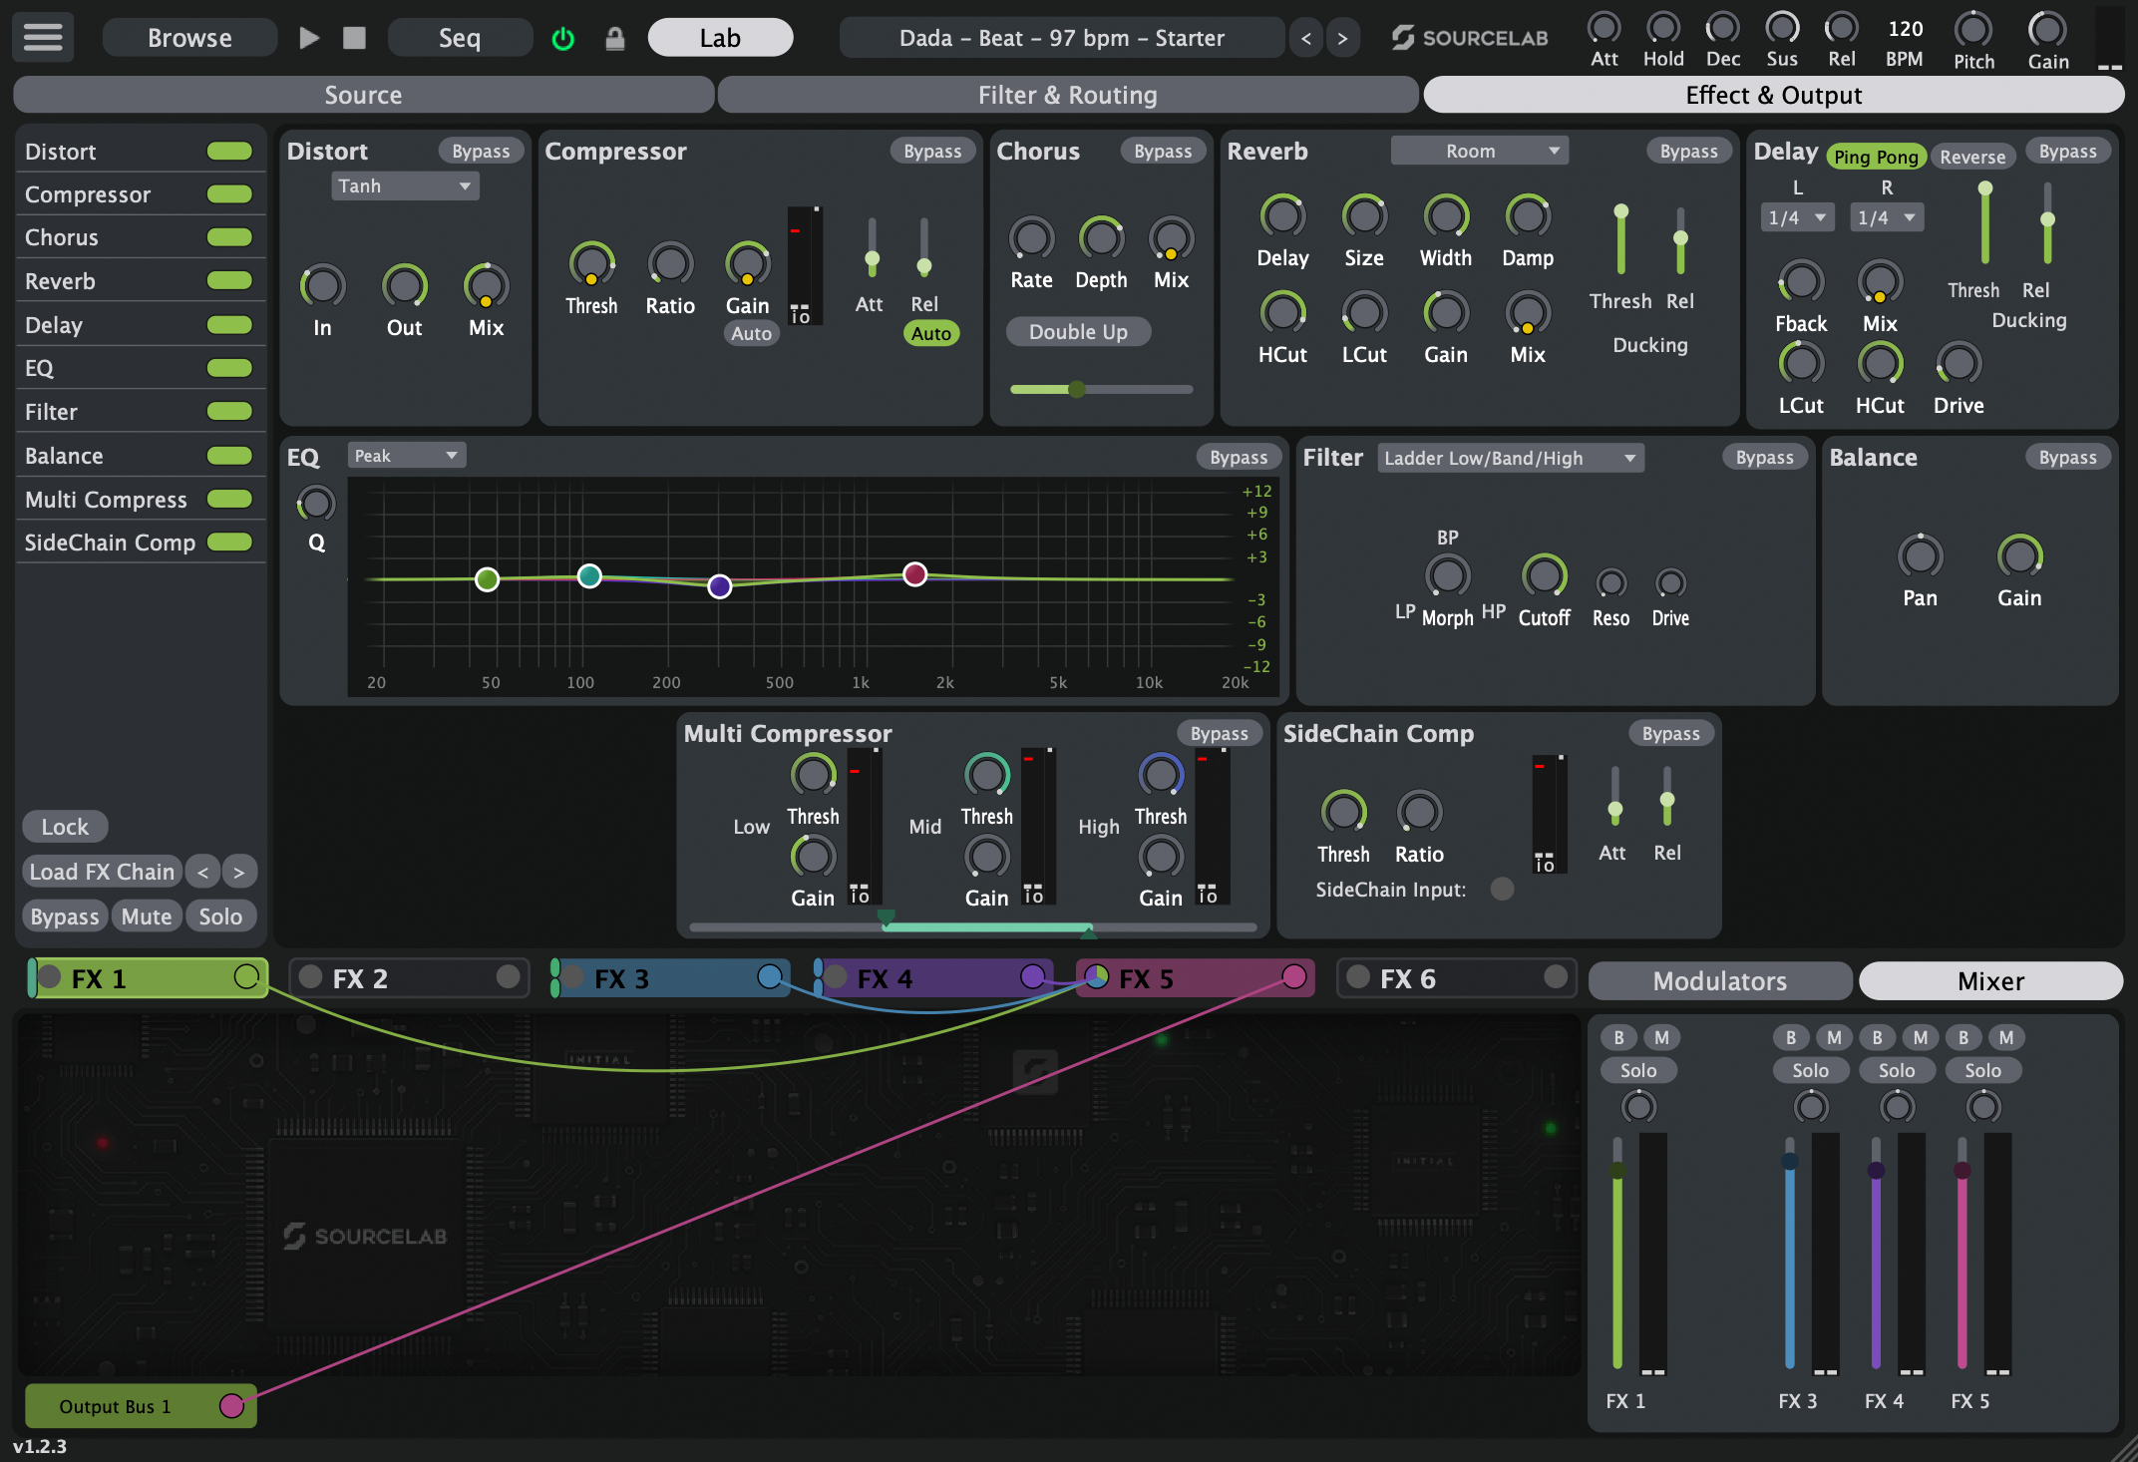Click the padlock lock icon
The image size is (2138, 1462).
click(x=615, y=39)
